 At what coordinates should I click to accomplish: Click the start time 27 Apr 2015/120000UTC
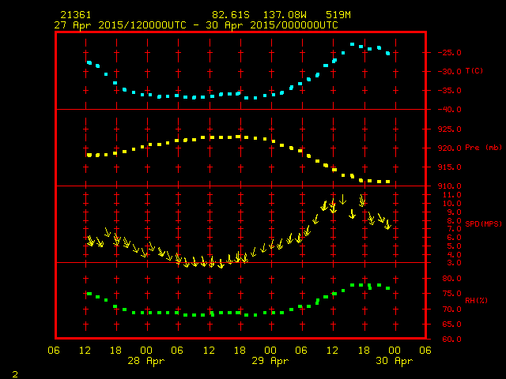120,25
